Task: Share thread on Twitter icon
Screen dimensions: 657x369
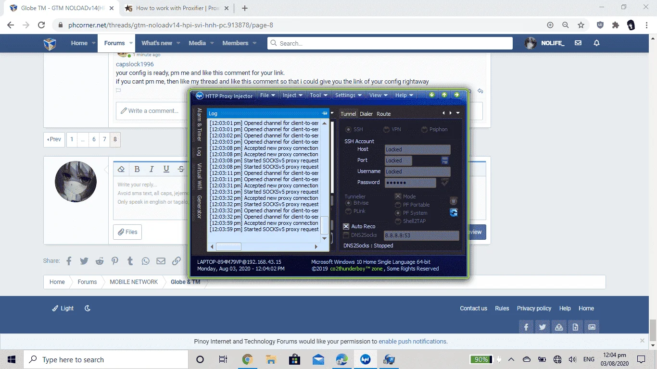Action: click(x=84, y=261)
